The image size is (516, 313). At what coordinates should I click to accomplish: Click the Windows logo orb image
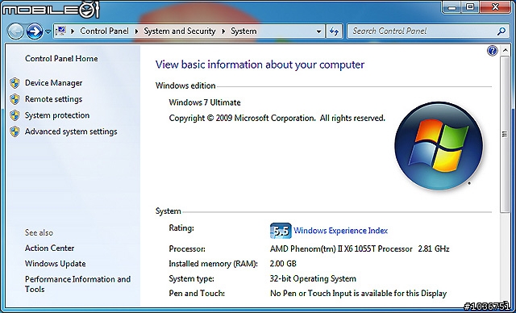(x=439, y=146)
